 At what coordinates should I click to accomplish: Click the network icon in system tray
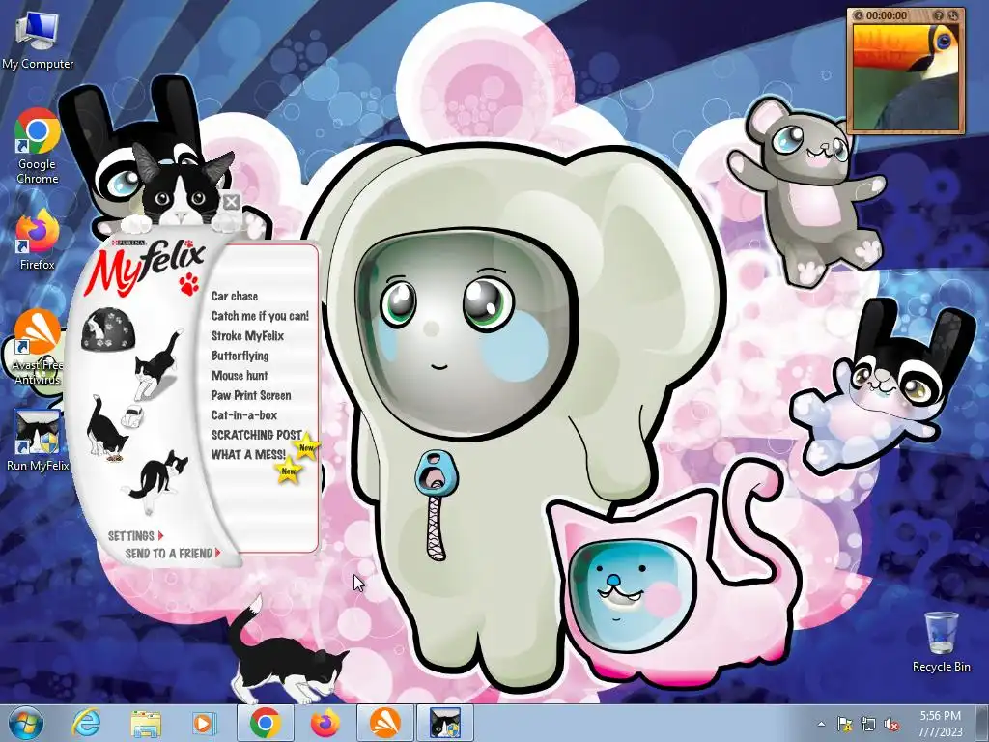tap(868, 724)
